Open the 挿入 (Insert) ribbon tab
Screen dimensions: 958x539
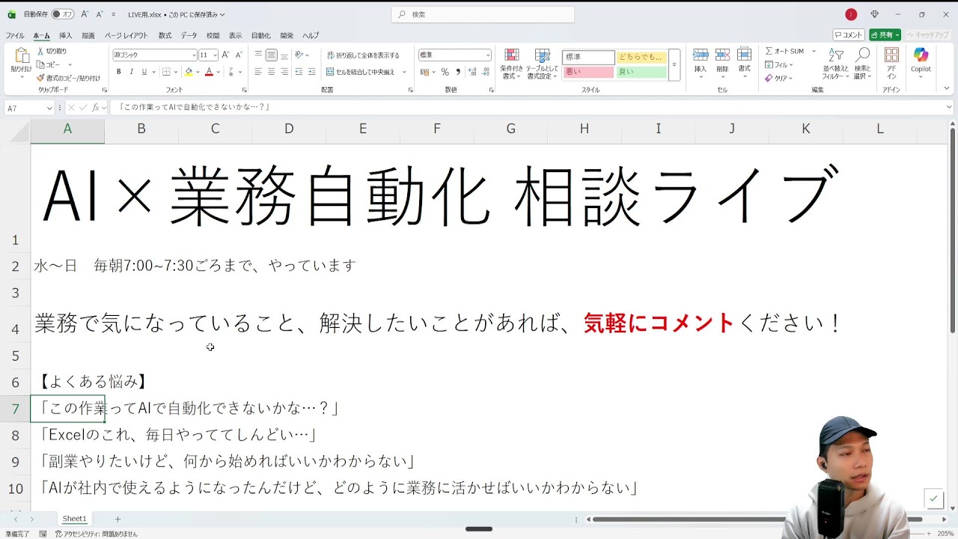point(66,35)
